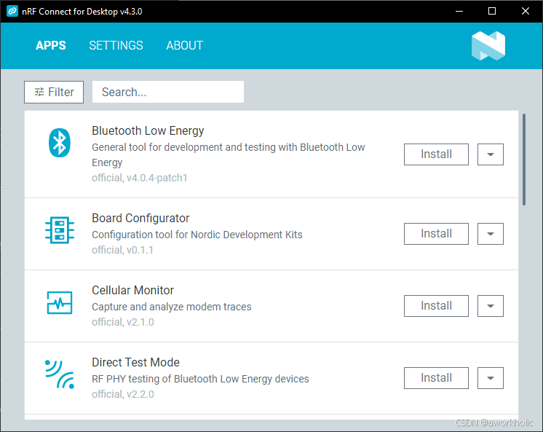Install the Board Configurator app
Image resolution: width=543 pixels, height=432 pixels.
[x=436, y=234]
